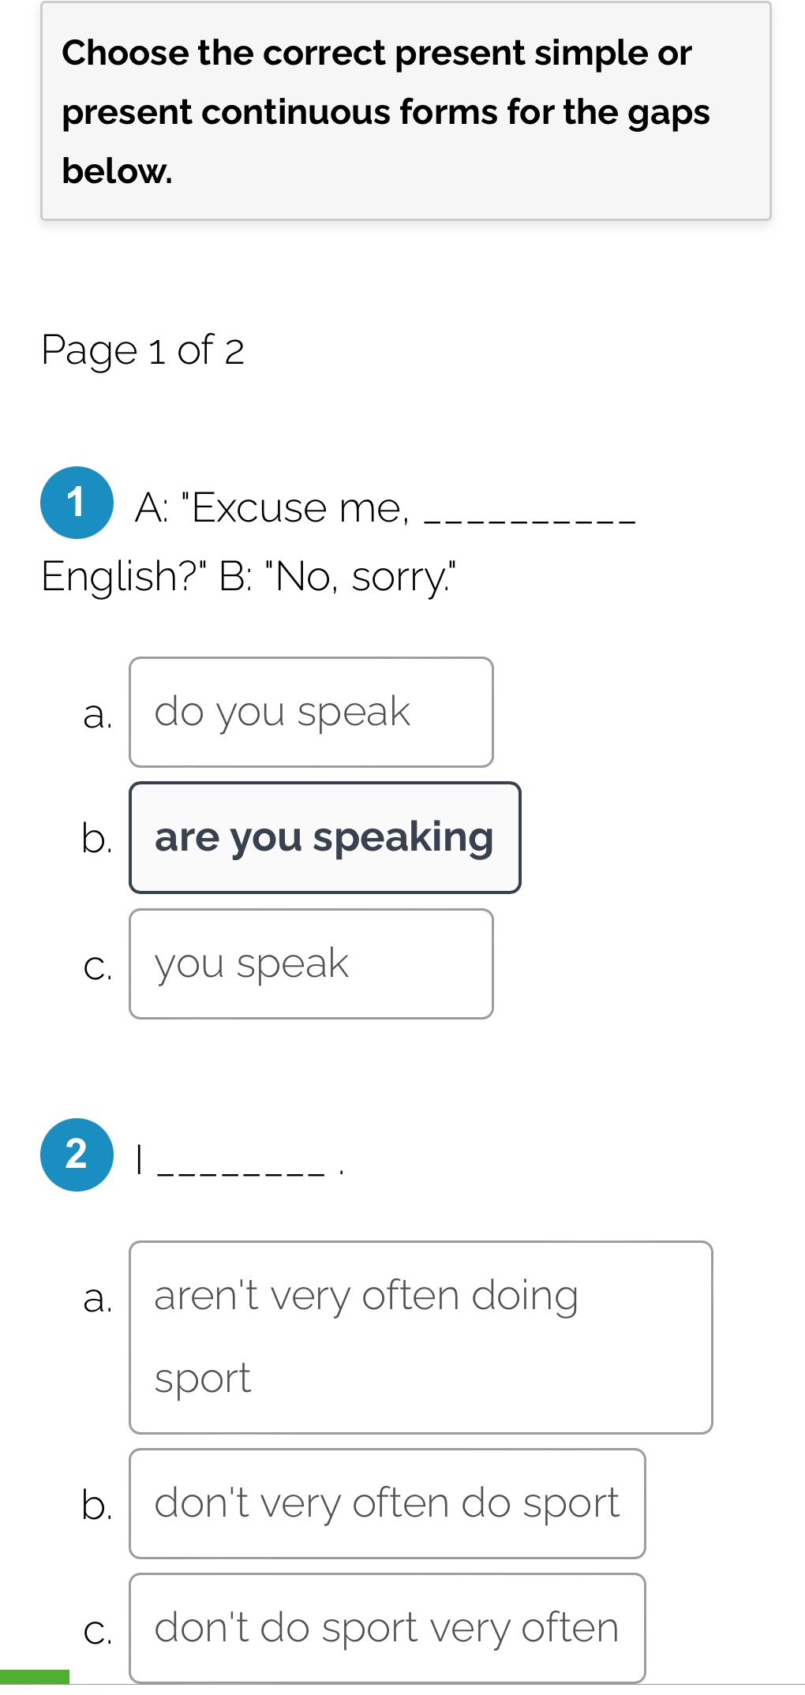
Task: Deselect the highlighted "are you speaking" option
Action: [324, 838]
